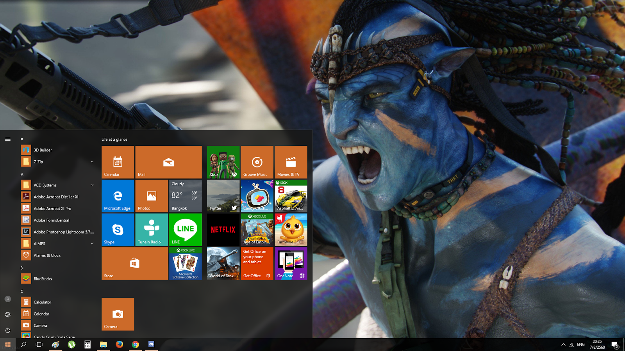The height and width of the screenshot is (351, 625).
Task: Click the letter C section header
Action: click(x=22, y=291)
